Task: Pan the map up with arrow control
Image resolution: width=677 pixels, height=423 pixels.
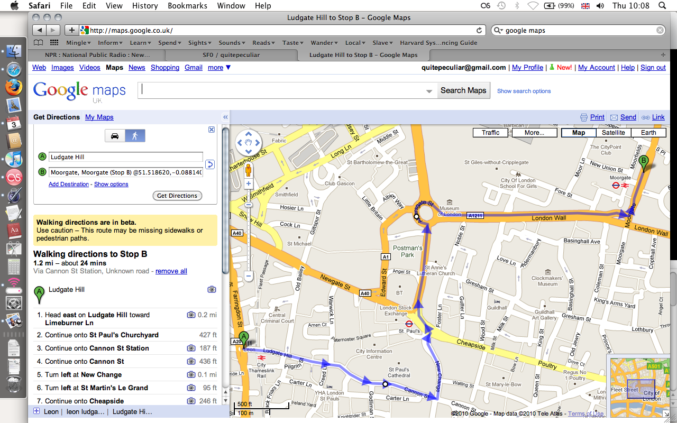Action: [x=249, y=134]
